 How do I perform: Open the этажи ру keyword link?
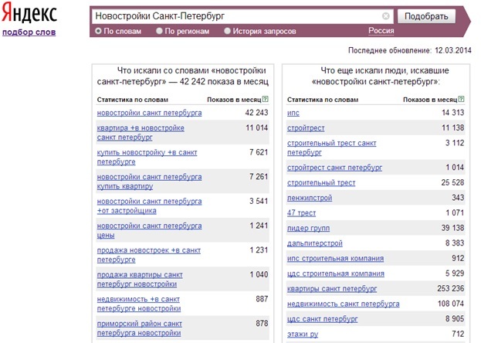(x=303, y=334)
